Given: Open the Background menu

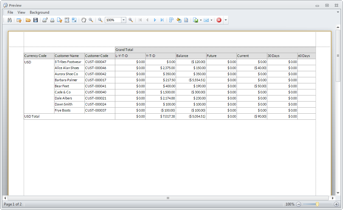Looking at the screenshot, I should tap(39, 12).
